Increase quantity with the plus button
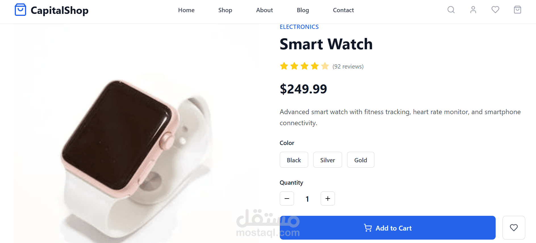 click(328, 199)
